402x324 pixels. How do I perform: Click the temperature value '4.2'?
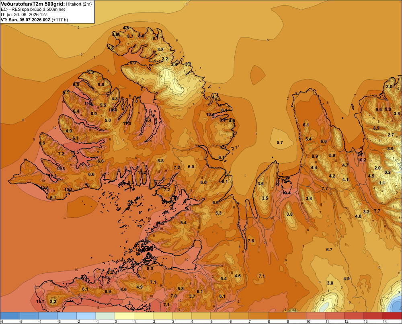tap(332, 176)
